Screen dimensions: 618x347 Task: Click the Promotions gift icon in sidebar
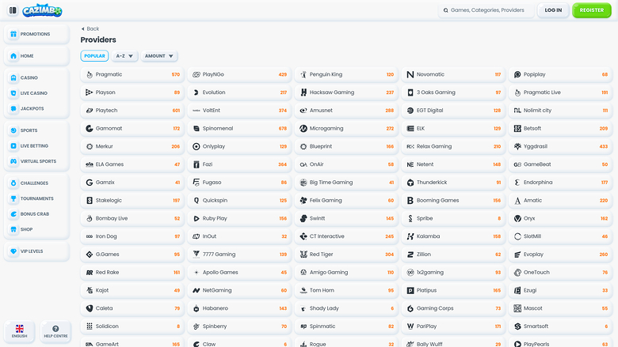pos(13,34)
